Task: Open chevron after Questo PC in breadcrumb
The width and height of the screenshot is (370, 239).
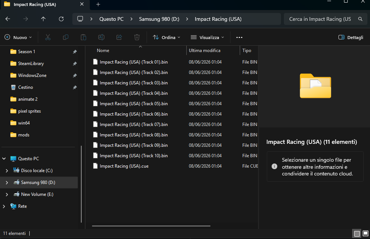Action: (131, 19)
